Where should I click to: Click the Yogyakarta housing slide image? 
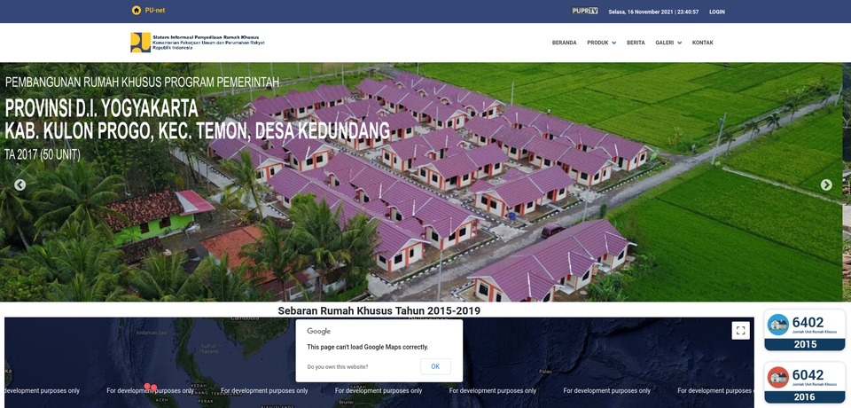pyautogui.click(x=421, y=182)
